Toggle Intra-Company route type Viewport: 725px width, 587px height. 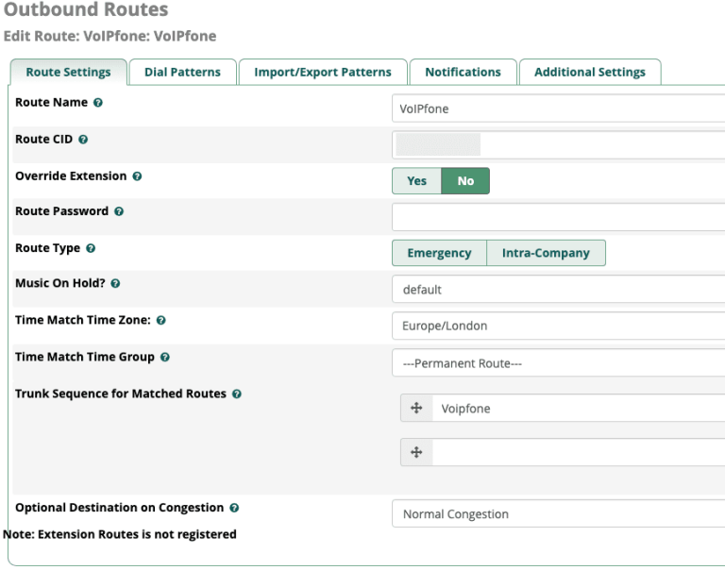tap(546, 253)
